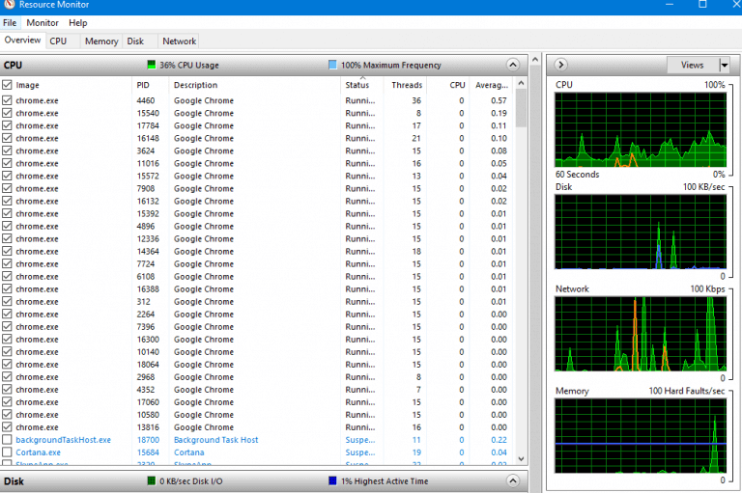Click PID 18064 cell
The height and width of the screenshot is (493, 742).
click(x=148, y=365)
